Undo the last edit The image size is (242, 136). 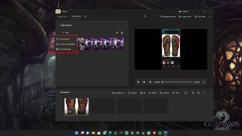[x=145, y=17]
